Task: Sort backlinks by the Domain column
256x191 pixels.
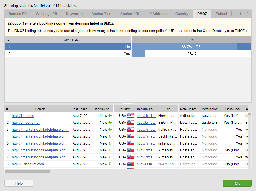Action: [x=40, y=109]
